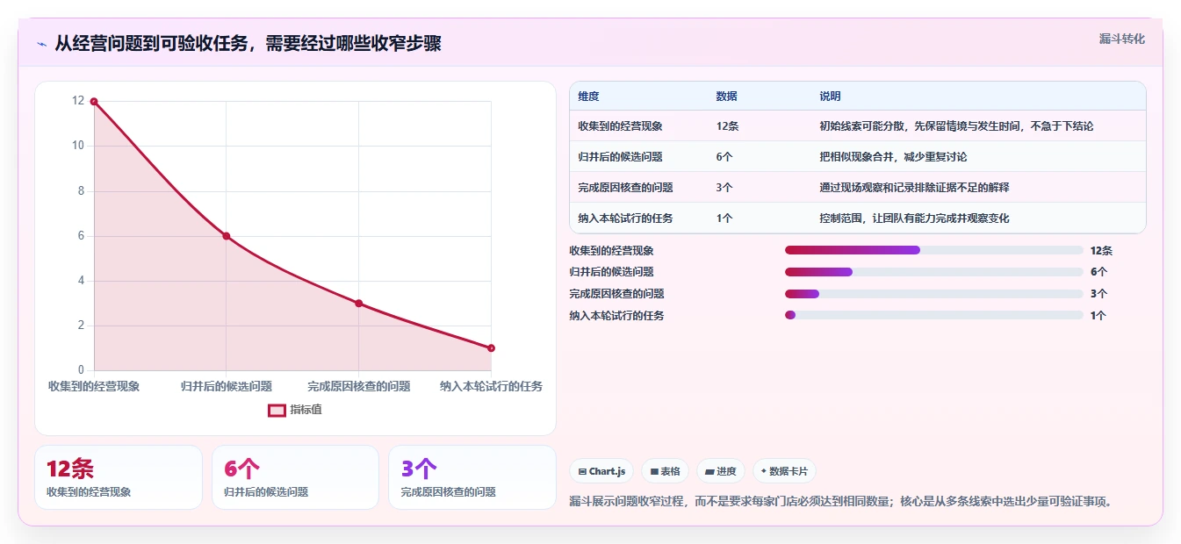1181x544 pixels.
Task: Click the 漏斗转化 label in header
Action: pos(1121,39)
